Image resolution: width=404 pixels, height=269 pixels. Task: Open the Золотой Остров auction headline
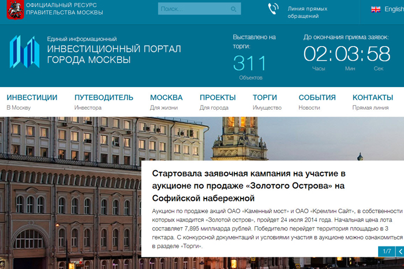(x=249, y=186)
